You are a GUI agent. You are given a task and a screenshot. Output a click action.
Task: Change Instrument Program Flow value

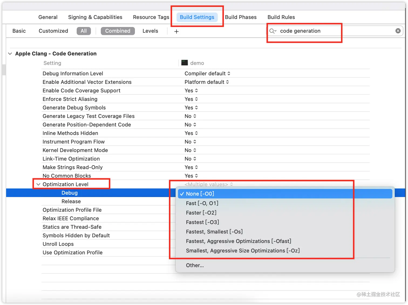(x=190, y=142)
